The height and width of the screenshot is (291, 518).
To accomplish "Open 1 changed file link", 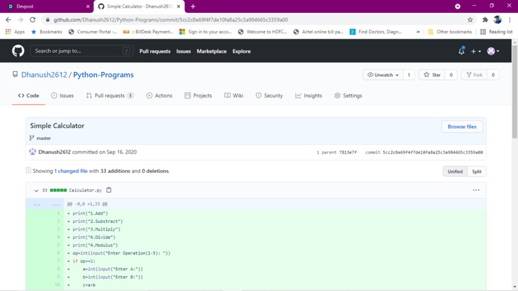I will (x=71, y=171).
